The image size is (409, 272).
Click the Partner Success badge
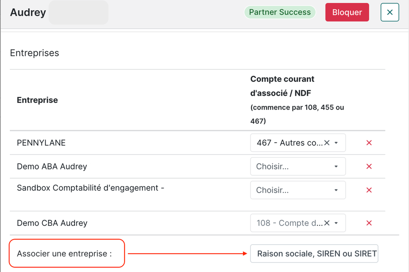click(280, 12)
